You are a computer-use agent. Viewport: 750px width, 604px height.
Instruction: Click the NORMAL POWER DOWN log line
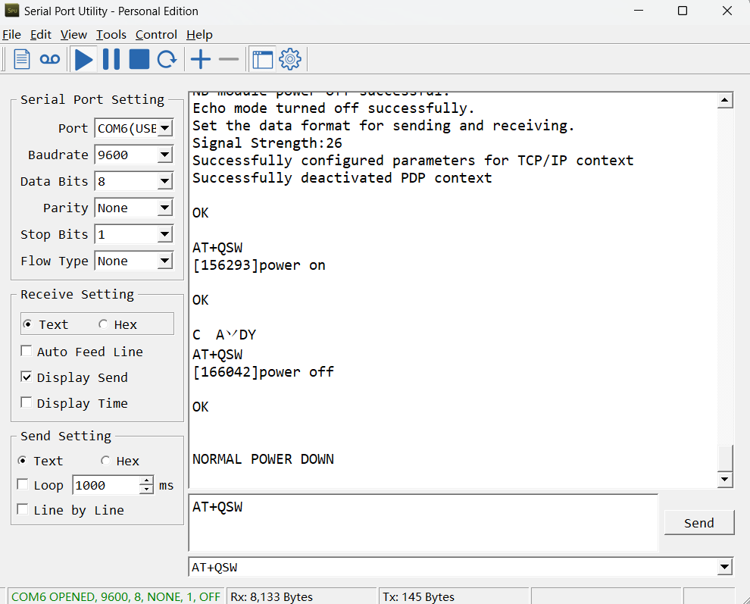[x=263, y=459]
